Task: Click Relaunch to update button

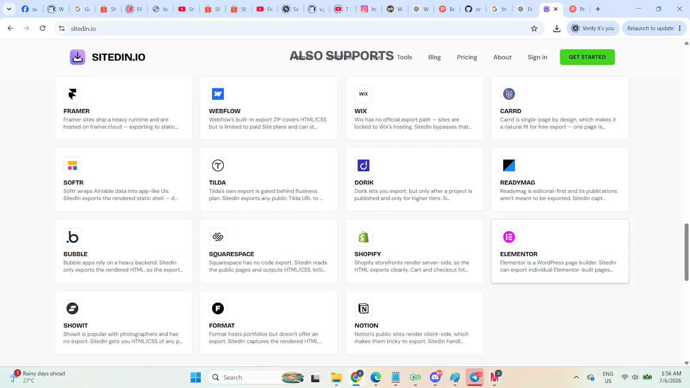Action: click(x=650, y=28)
